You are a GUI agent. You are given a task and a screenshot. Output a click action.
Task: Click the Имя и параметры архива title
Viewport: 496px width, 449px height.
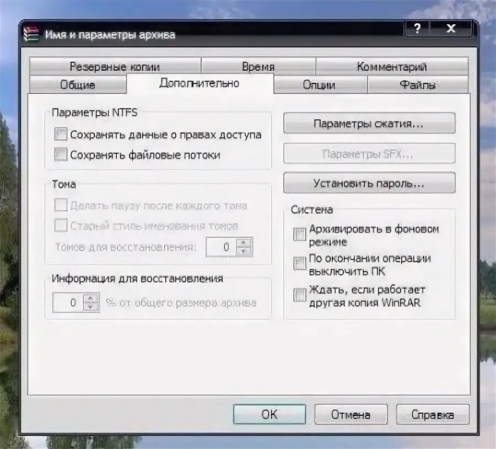[110, 35]
